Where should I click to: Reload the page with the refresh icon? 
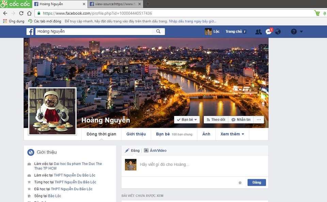coord(21,13)
